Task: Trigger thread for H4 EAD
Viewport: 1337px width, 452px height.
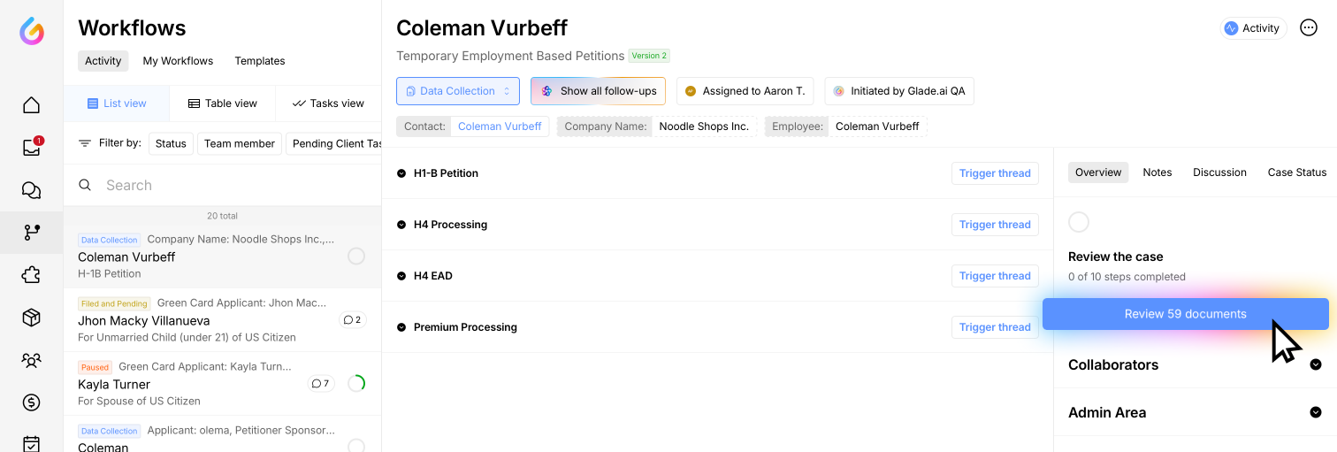Action: point(995,276)
